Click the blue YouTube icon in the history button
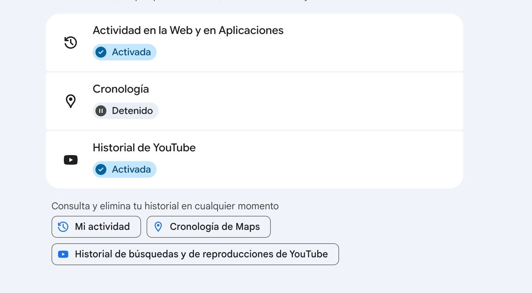The width and height of the screenshot is (532, 293). click(63, 254)
